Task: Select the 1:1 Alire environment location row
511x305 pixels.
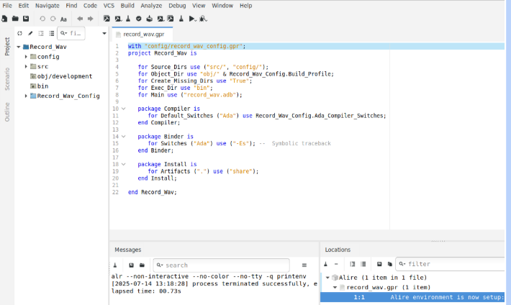Action: 412,297
